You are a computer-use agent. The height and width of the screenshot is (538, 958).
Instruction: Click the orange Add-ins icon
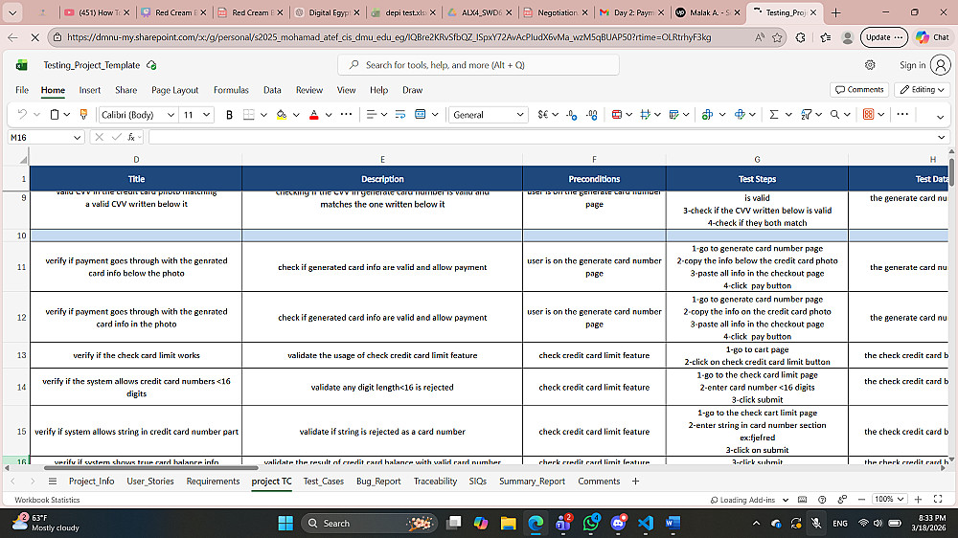point(868,114)
